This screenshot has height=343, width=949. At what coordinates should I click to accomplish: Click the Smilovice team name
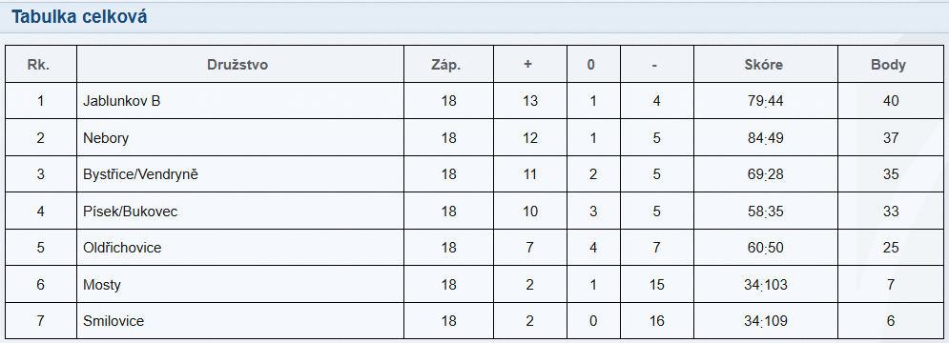113,321
